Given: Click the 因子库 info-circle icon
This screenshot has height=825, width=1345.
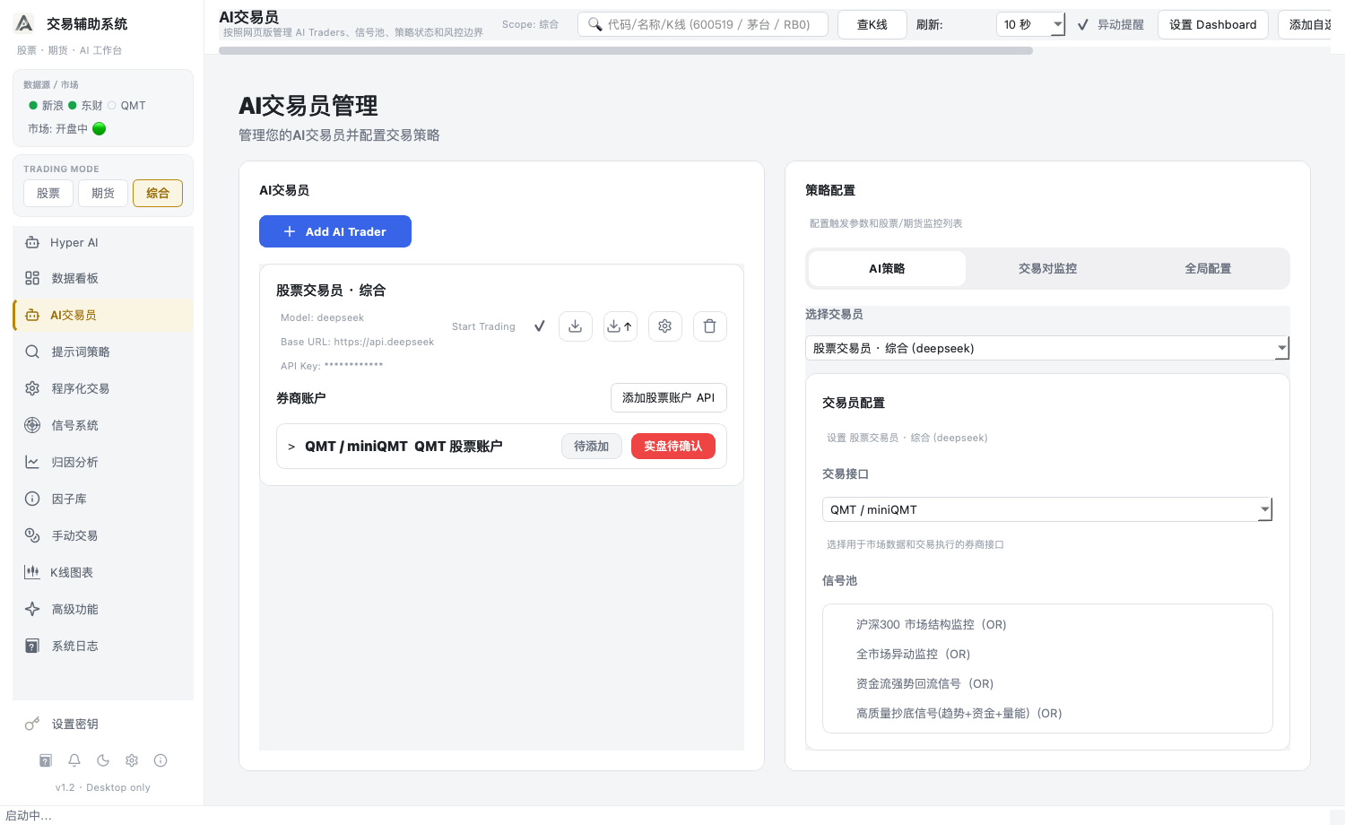Looking at the screenshot, I should click(32, 499).
